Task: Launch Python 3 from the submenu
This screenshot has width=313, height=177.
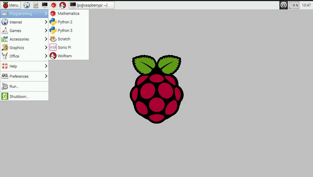Action: point(69,30)
